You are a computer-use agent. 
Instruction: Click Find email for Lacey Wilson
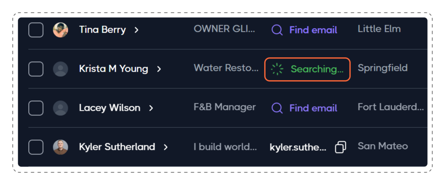pos(313,108)
